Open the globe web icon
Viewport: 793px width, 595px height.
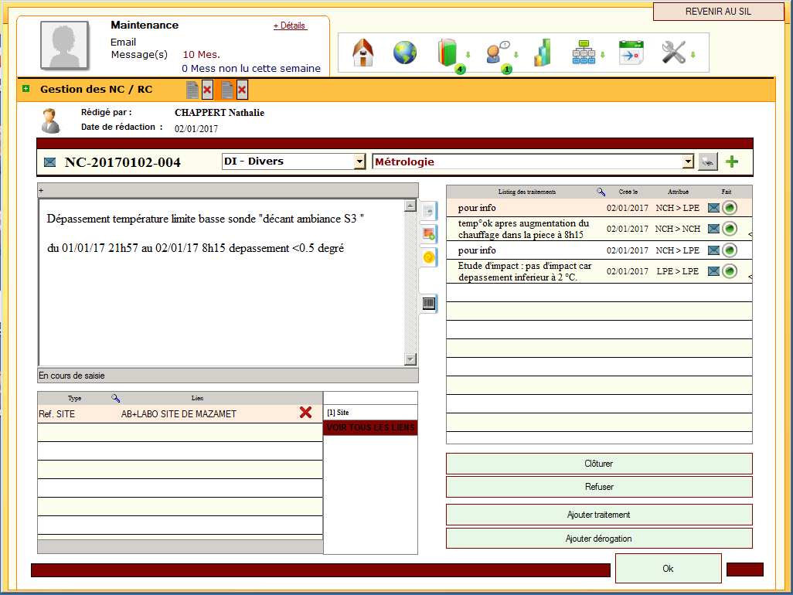click(x=405, y=53)
